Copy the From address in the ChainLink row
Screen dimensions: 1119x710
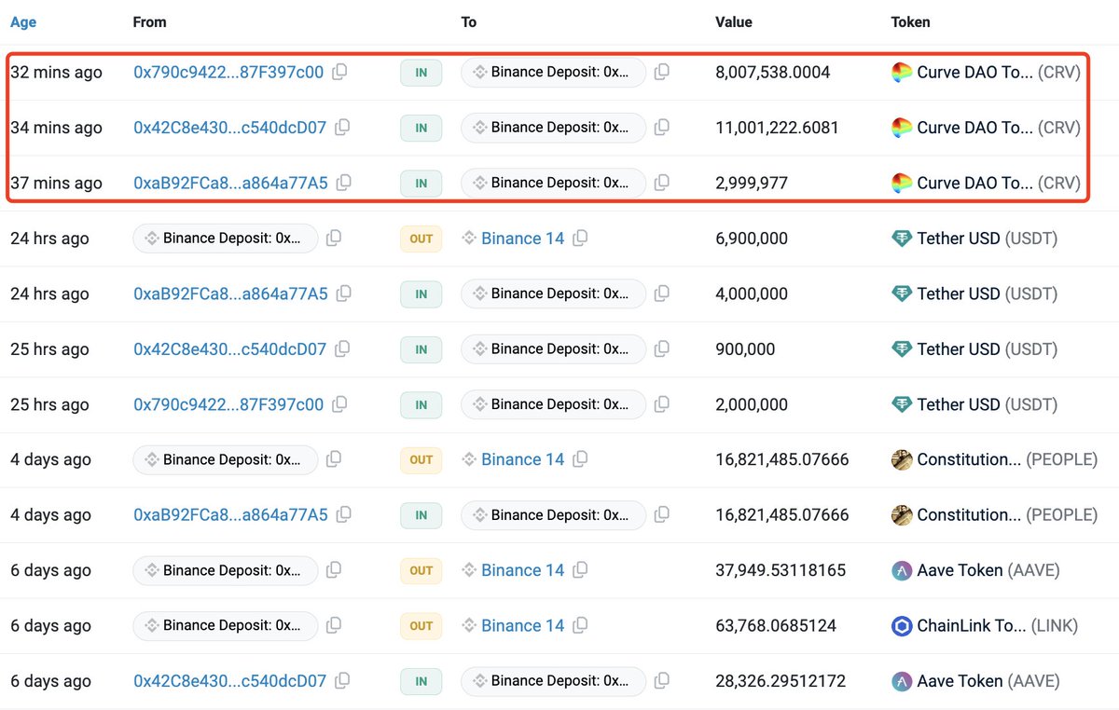(334, 626)
